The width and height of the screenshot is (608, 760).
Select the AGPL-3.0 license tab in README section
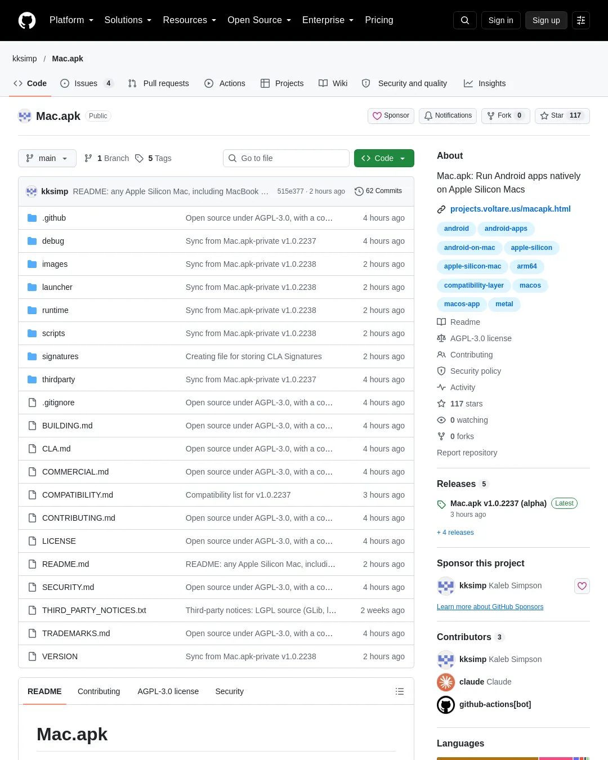(x=168, y=691)
